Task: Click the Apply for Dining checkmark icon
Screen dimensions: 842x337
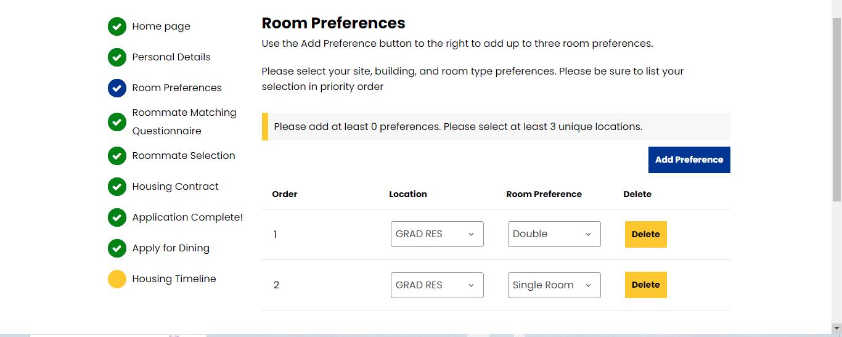Action: [x=117, y=248]
